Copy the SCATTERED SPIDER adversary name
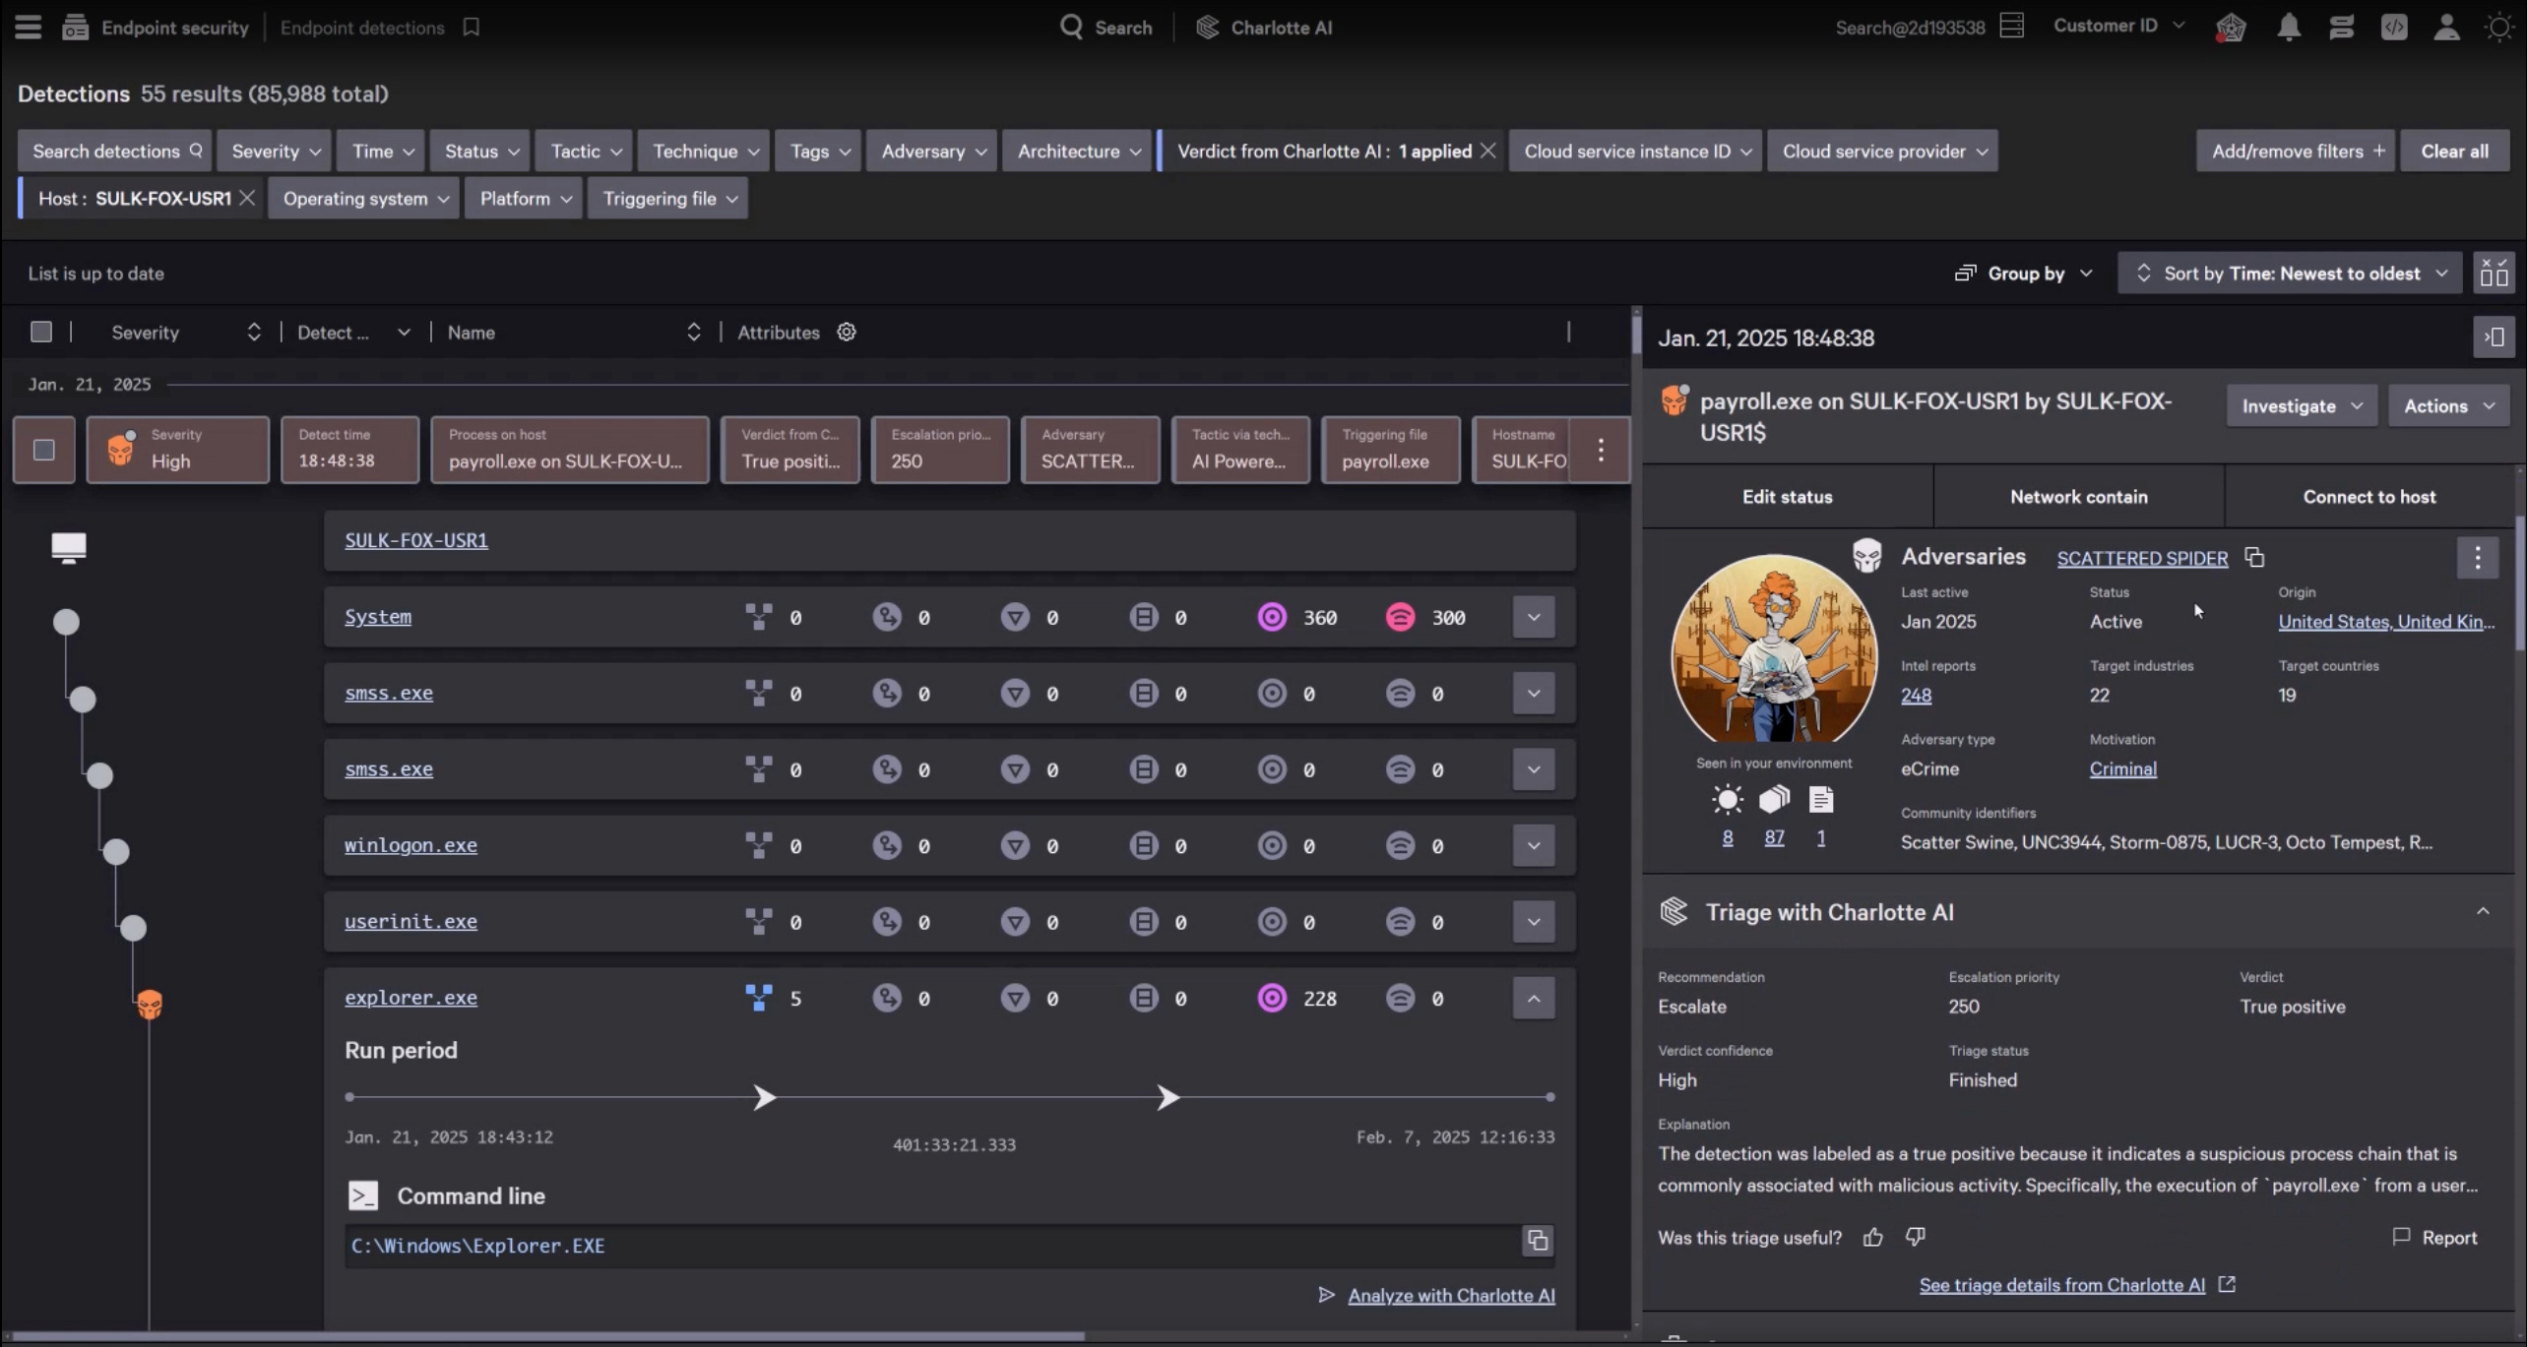 (x=2254, y=558)
